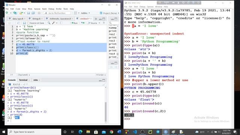
Task: Maximize the source editor pane
Action: click(x=104, y=19)
